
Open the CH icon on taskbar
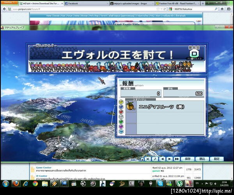point(131,184)
